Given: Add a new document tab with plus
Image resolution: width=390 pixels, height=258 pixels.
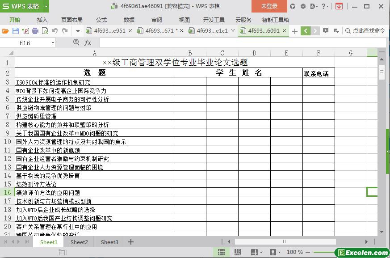Looking at the screenshot, I should click(295, 31).
